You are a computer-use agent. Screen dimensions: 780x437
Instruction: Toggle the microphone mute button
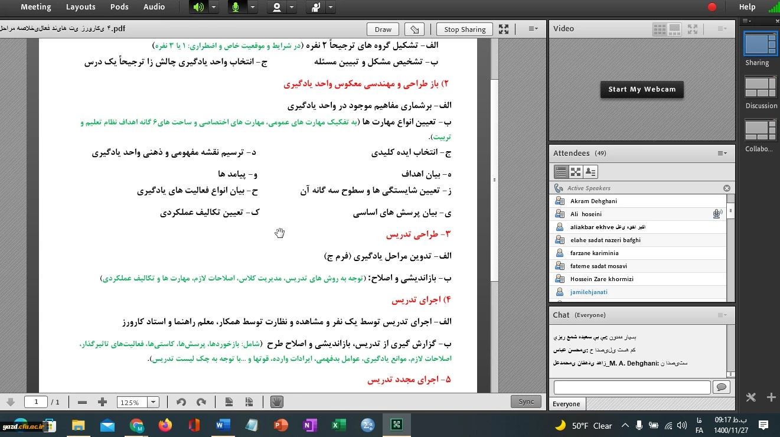click(236, 7)
